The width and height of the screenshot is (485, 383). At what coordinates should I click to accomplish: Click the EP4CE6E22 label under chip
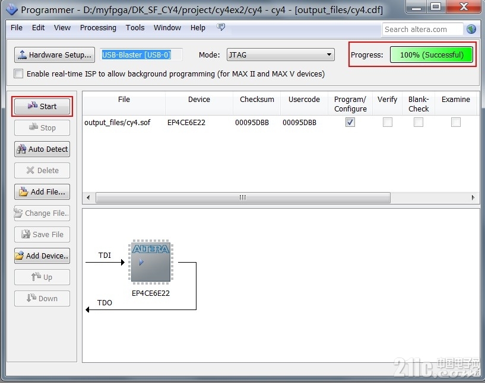point(151,293)
